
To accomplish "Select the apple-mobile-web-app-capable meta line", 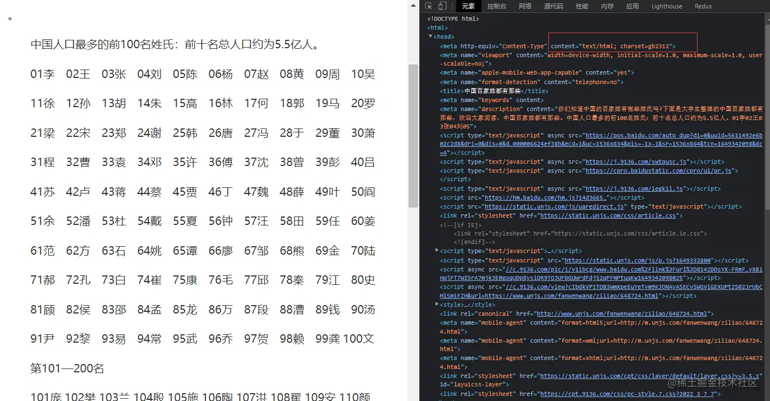I will coord(537,72).
